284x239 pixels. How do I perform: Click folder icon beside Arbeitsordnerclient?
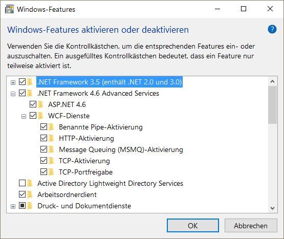coord(30,194)
